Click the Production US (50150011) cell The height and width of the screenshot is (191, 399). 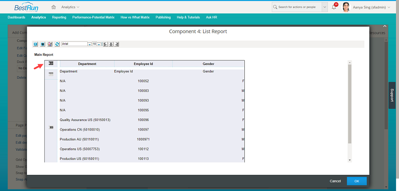point(79,159)
